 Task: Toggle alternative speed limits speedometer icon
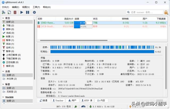pos(83,107)
